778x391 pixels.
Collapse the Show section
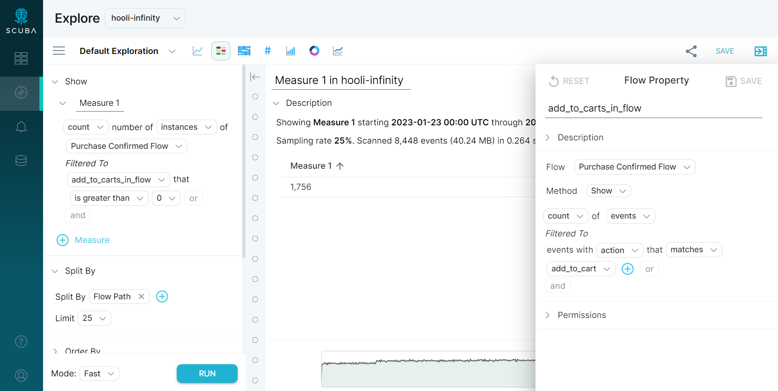[x=55, y=82]
